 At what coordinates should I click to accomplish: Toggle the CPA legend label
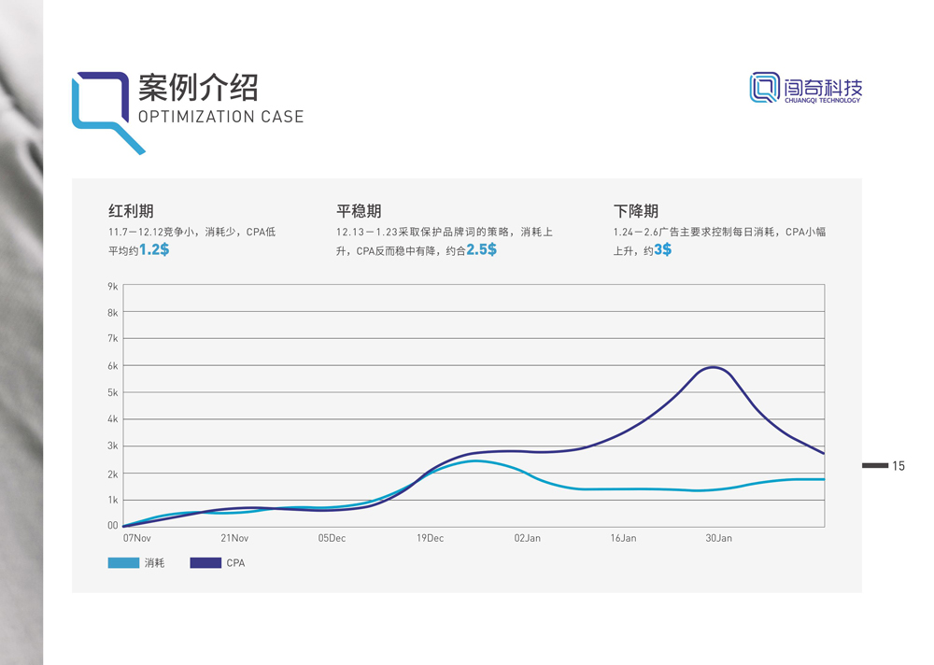coord(235,563)
